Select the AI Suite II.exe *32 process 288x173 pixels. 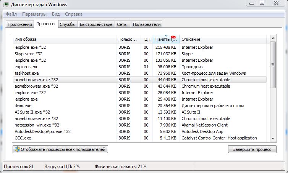139,112
